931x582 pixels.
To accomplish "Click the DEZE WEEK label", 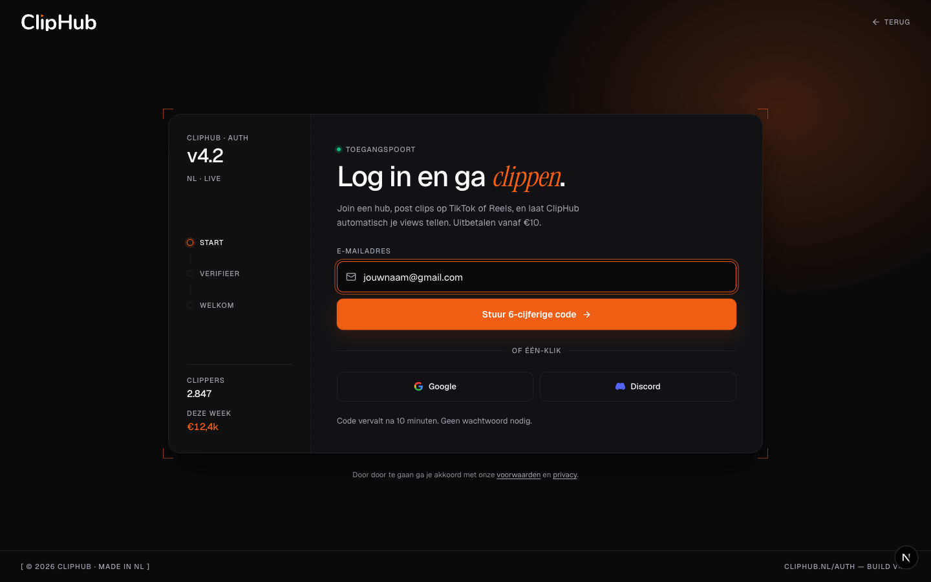I will click(209, 413).
